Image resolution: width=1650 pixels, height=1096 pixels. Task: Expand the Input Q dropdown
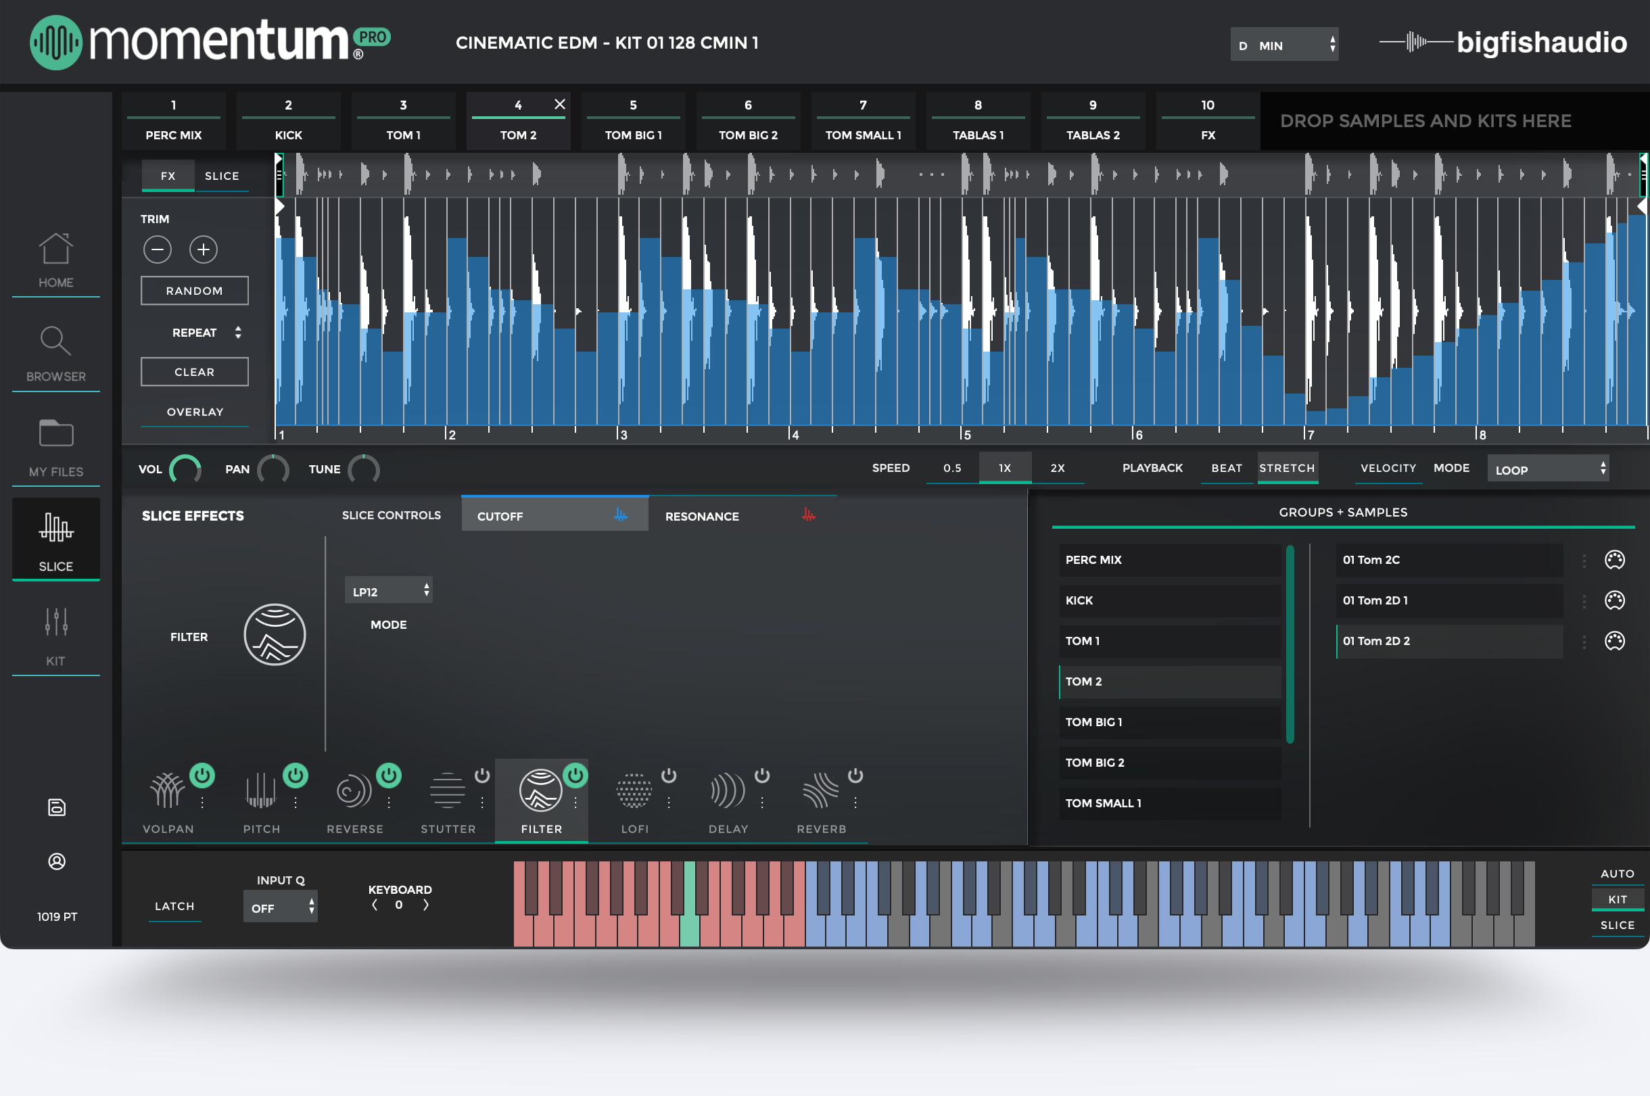(281, 907)
